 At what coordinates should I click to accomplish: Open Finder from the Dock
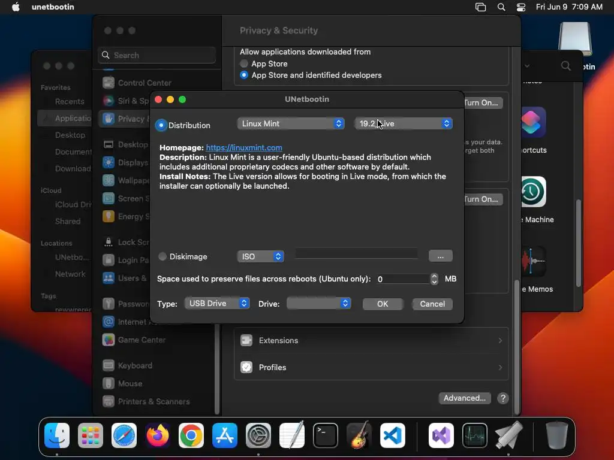coord(57,435)
